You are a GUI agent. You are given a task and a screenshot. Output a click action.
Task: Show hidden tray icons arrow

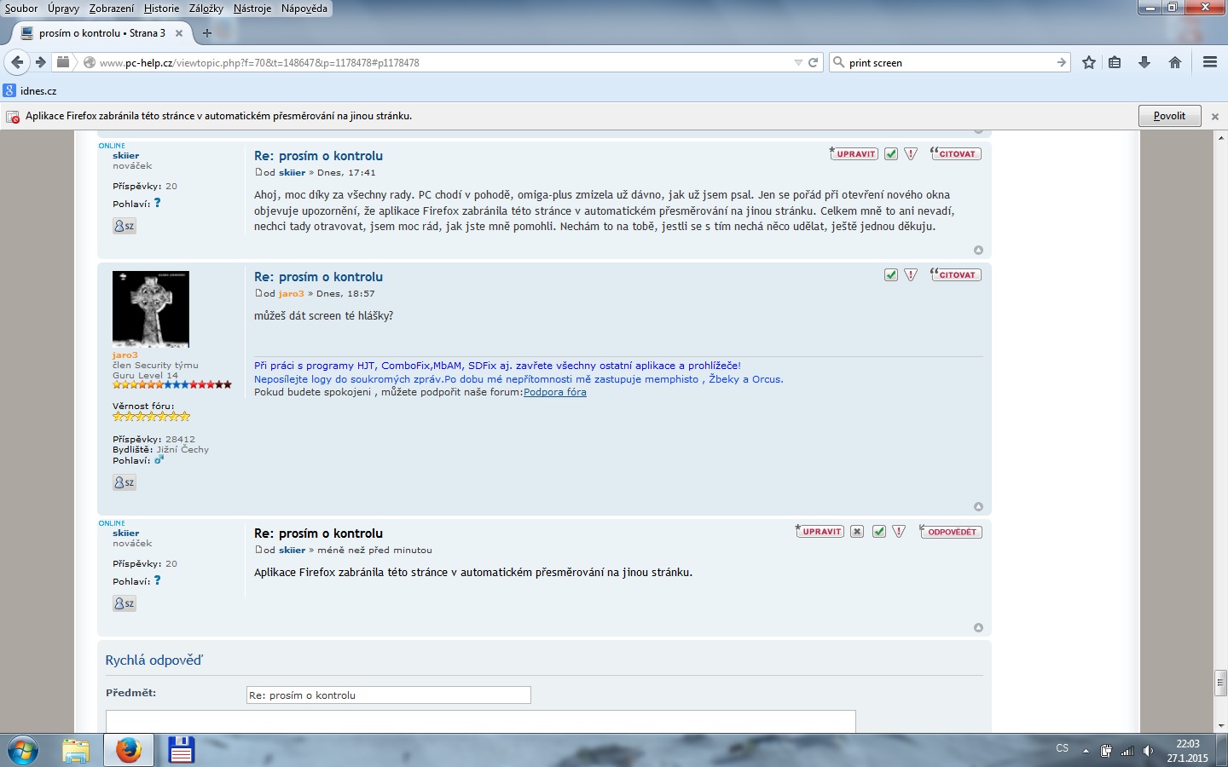pyautogui.click(x=1086, y=751)
